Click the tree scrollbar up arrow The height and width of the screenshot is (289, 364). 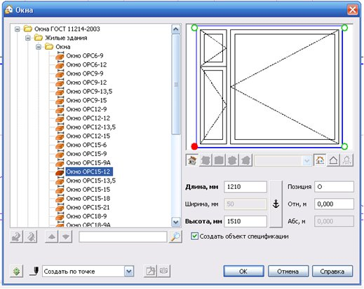point(176,29)
